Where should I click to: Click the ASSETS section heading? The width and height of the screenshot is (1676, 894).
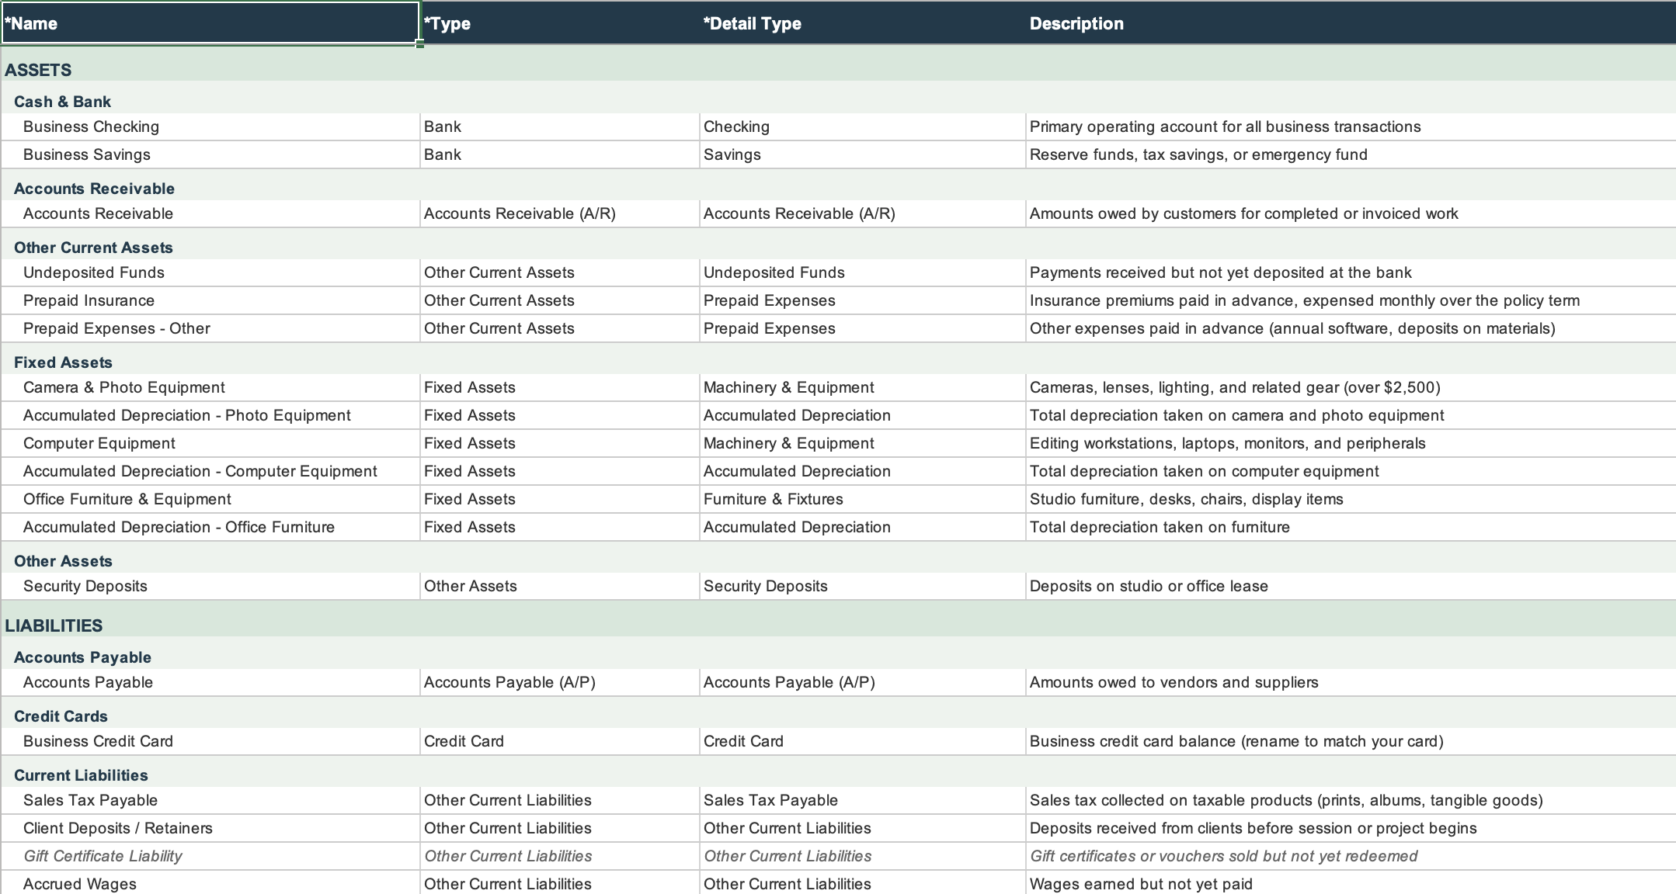(38, 70)
